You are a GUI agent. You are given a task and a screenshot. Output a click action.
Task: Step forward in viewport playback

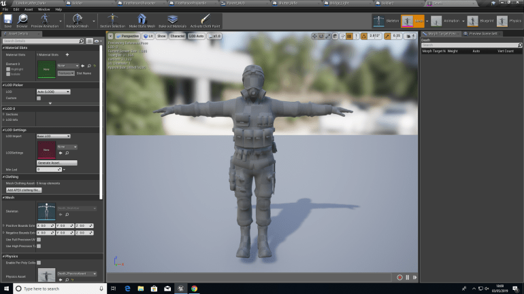pyautogui.click(x=414, y=277)
